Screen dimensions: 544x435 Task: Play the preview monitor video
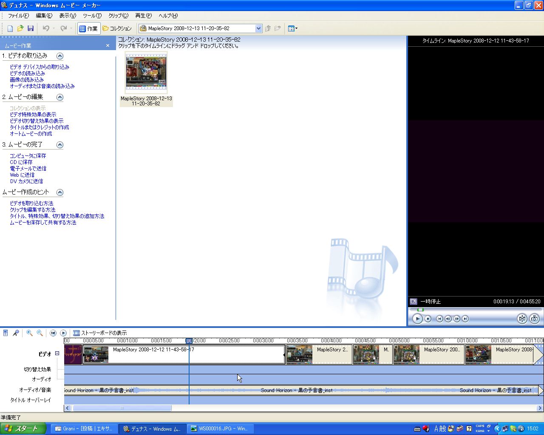coord(417,319)
